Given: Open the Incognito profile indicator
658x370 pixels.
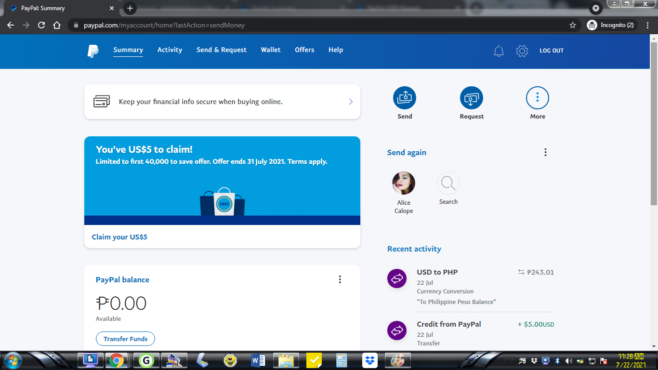Looking at the screenshot, I should [612, 25].
